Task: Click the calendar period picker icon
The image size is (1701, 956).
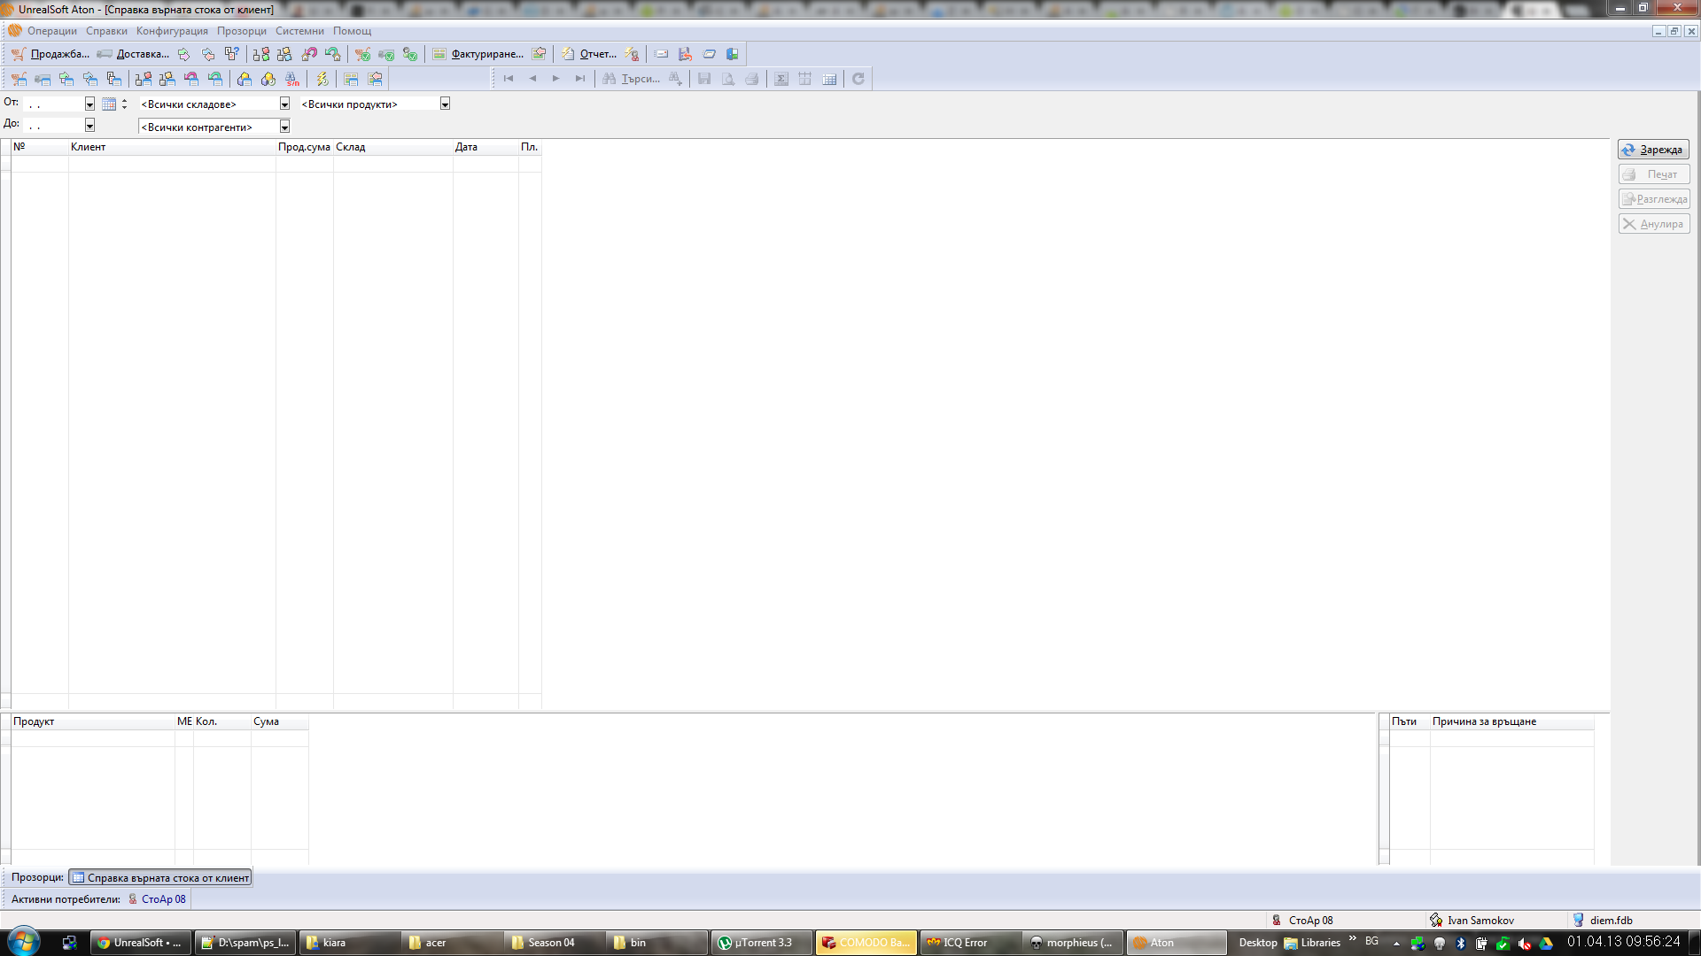Action: pyautogui.click(x=109, y=104)
